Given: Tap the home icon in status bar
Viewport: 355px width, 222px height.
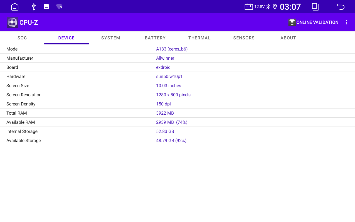Looking at the screenshot, I should (x=15, y=7).
